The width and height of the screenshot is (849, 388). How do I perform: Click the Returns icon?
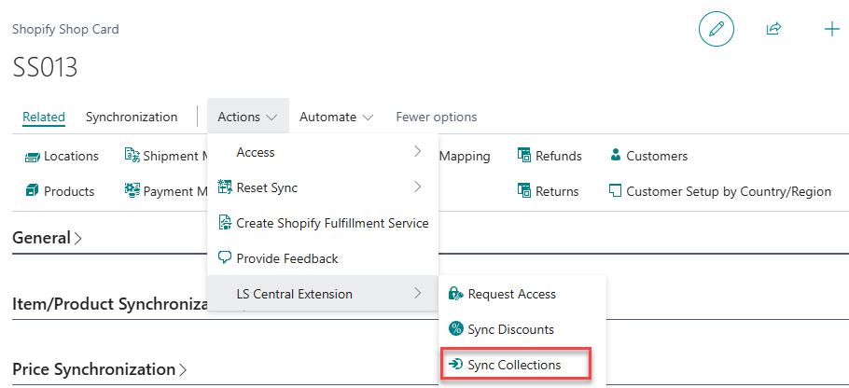[524, 191]
